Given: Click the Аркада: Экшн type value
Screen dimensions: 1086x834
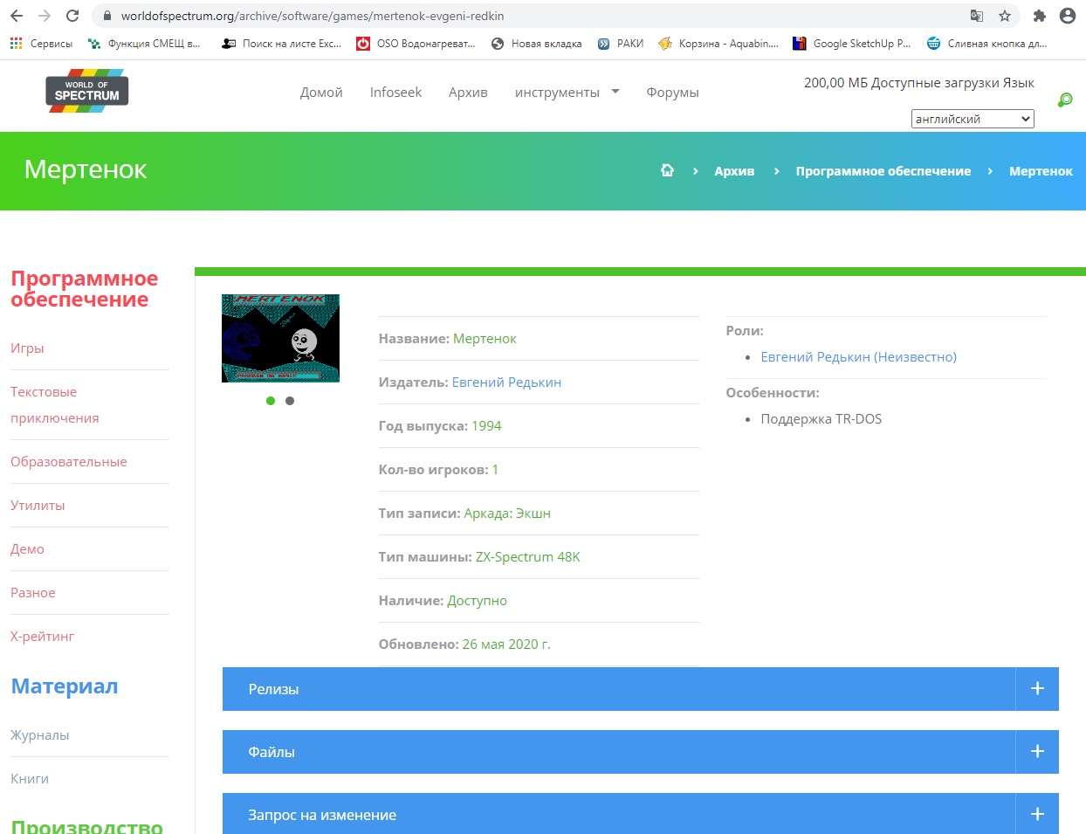Looking at the screenshot, I should click(507, 513).
